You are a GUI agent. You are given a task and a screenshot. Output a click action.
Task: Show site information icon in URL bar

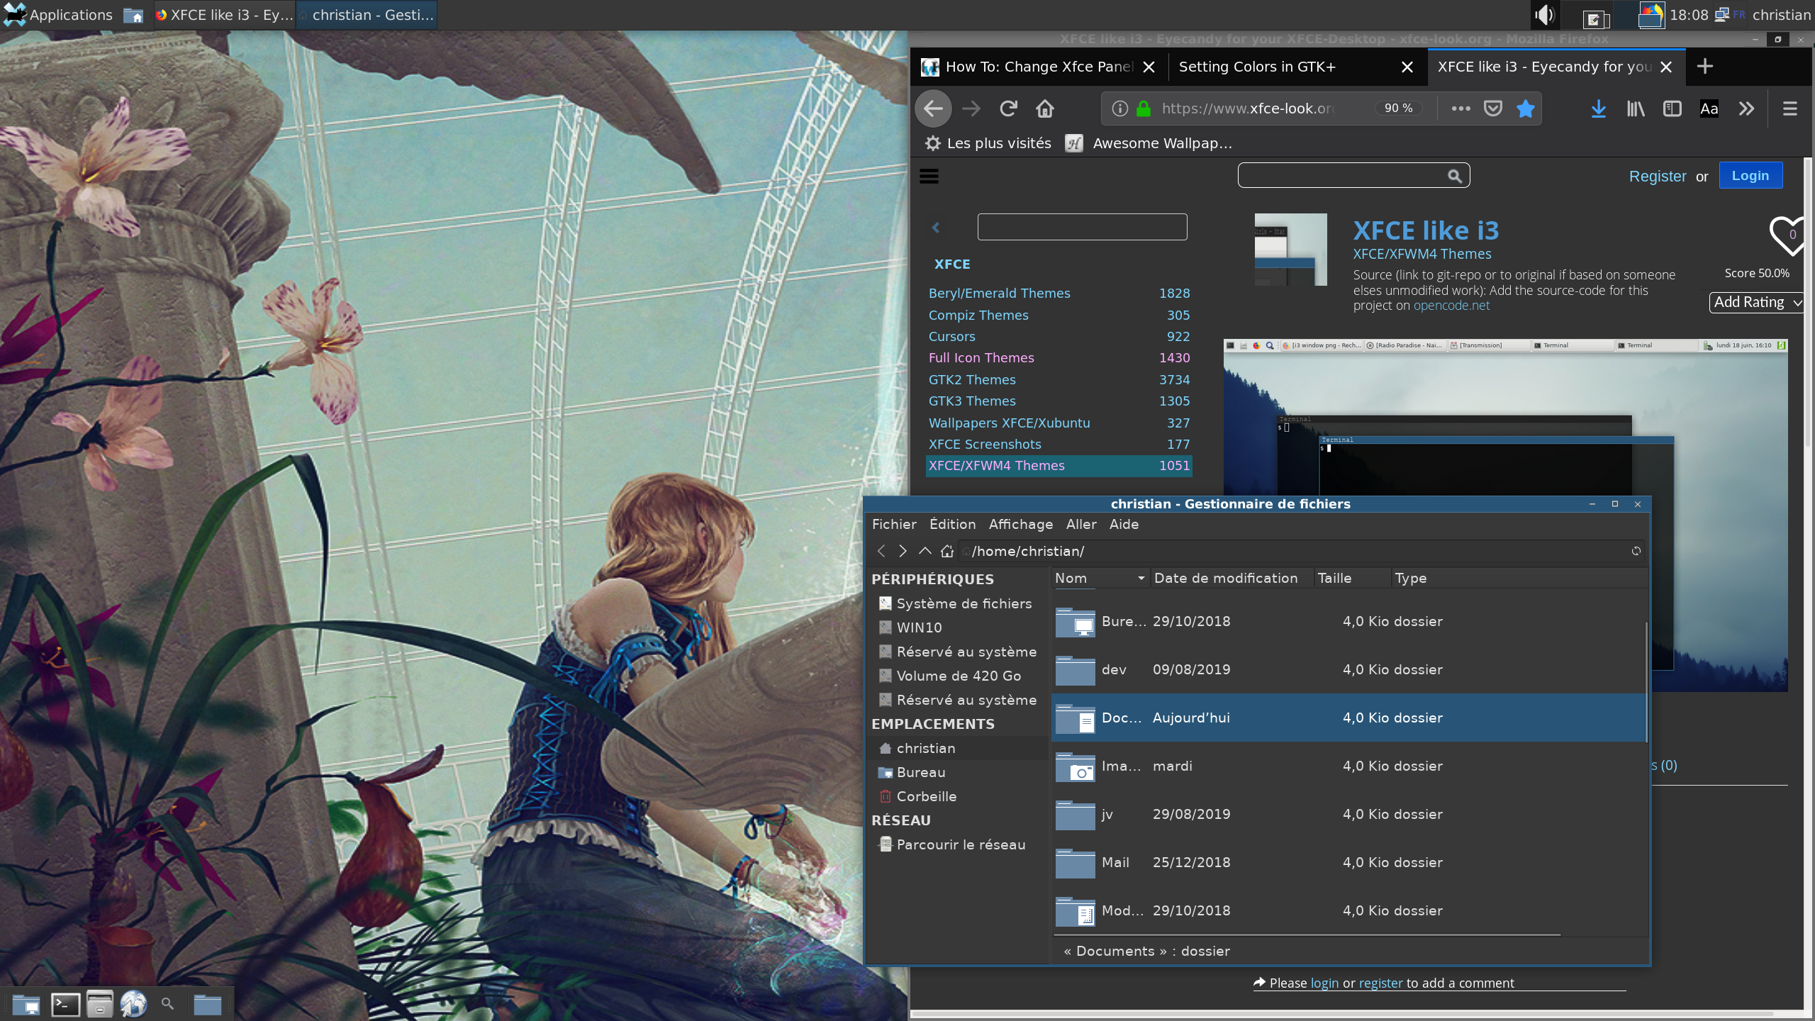click(x=1119, y=108)
